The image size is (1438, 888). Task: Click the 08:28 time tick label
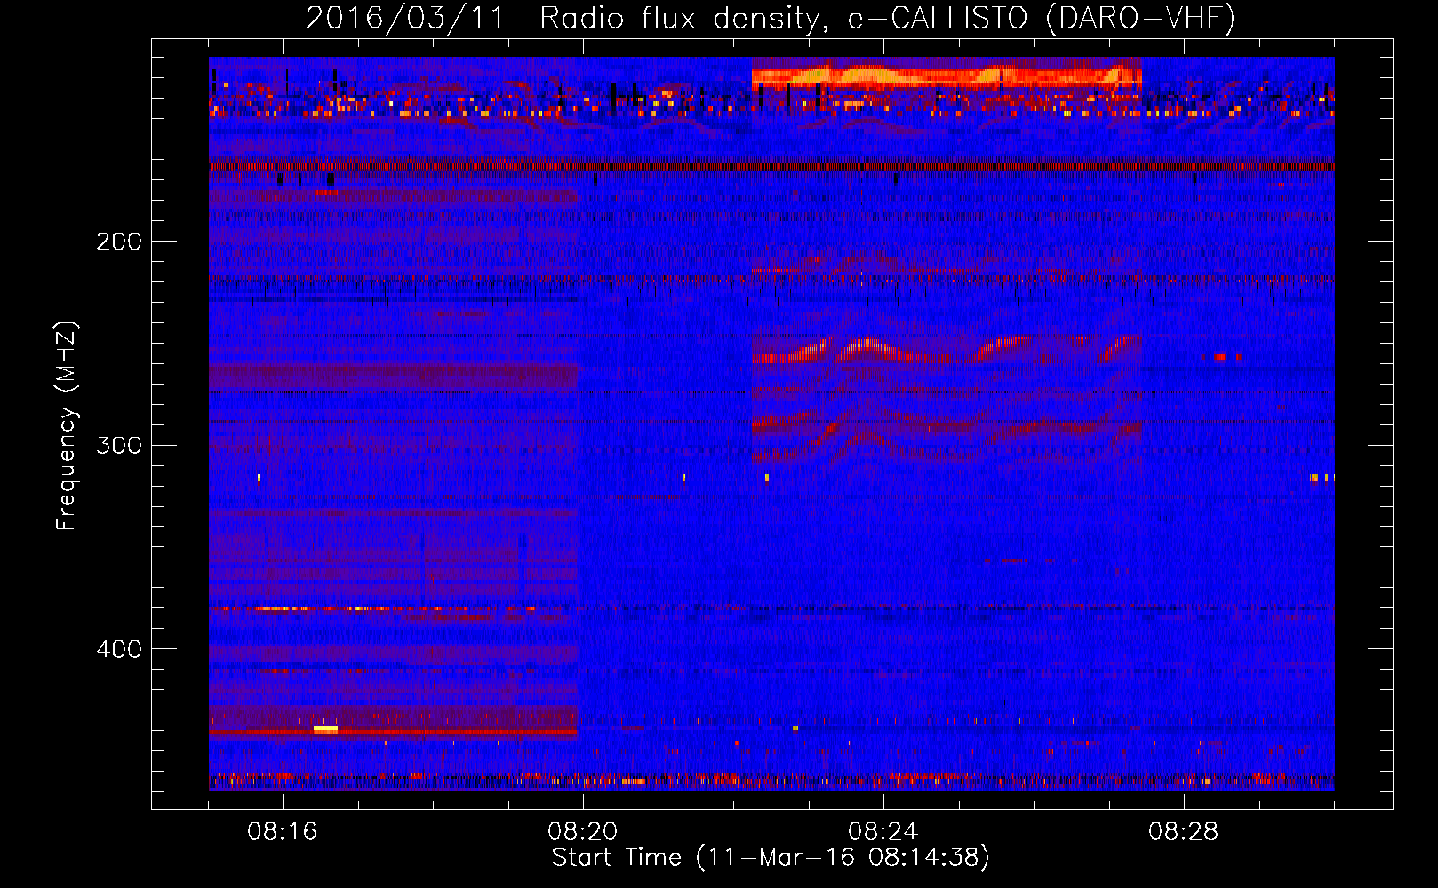click(x=1184, y=832)
